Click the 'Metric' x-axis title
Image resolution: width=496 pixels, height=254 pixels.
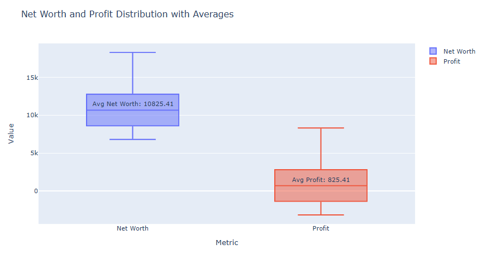227,243
